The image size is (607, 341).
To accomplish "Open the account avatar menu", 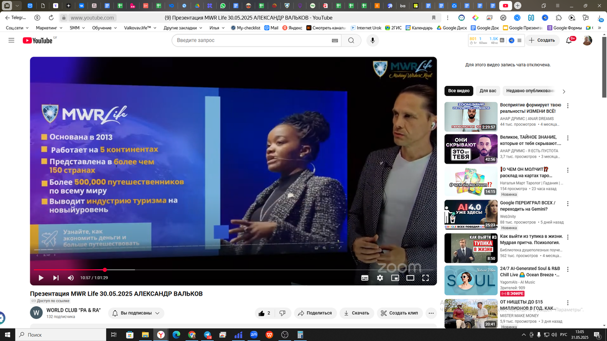I will (x=587, y=40).
